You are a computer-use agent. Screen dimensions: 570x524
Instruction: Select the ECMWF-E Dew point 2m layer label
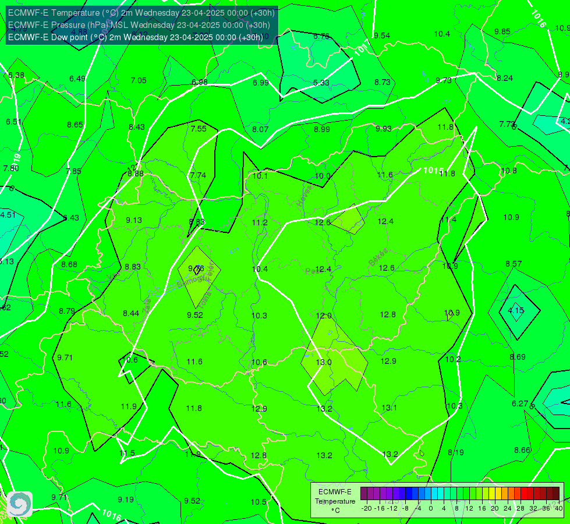(x=135, y=37)
